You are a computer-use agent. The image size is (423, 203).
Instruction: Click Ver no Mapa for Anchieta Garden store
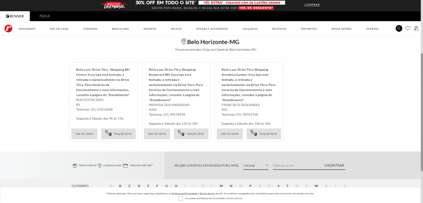tap(230, 134)
